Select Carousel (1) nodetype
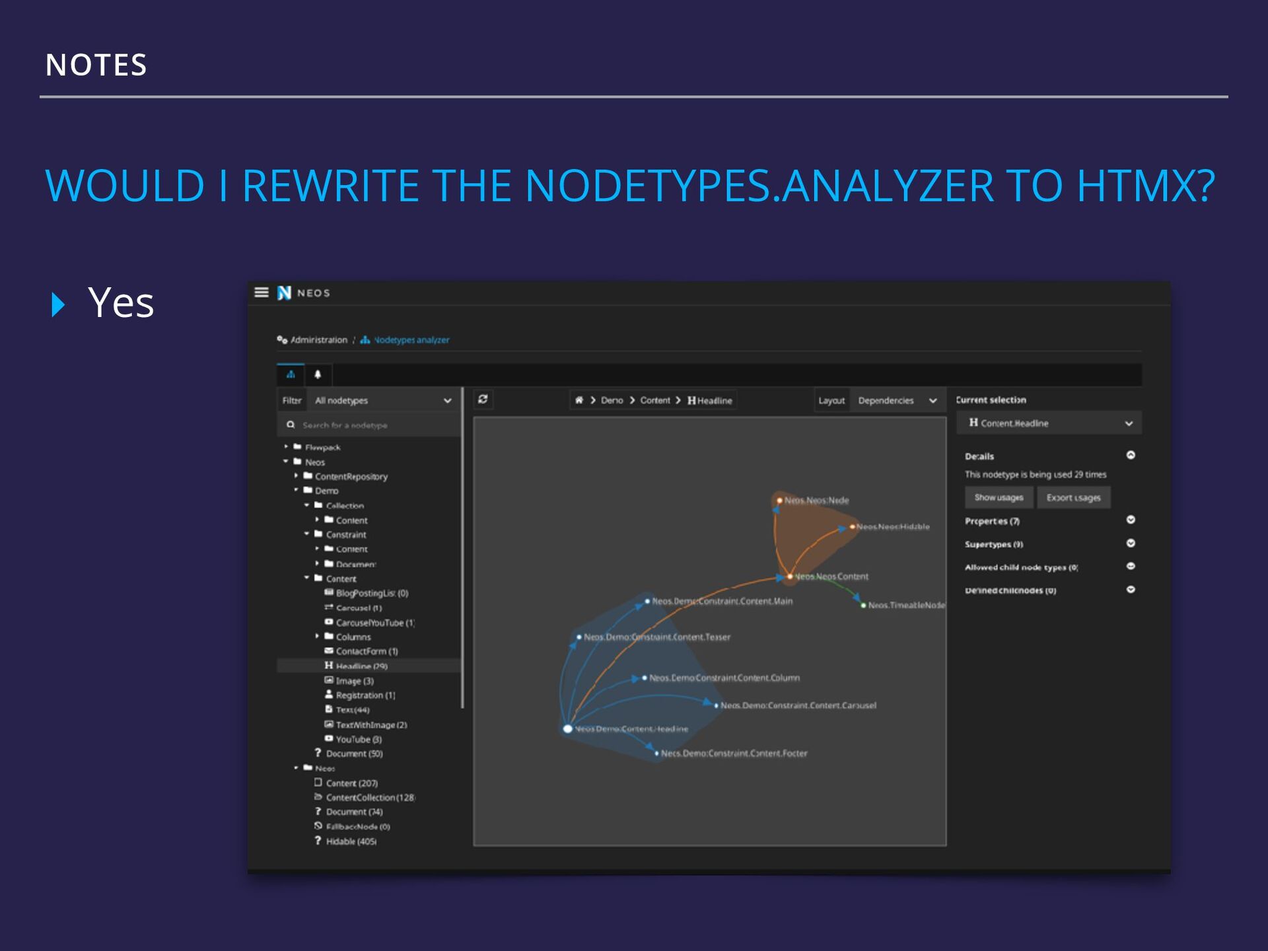 tap(353, 608)
